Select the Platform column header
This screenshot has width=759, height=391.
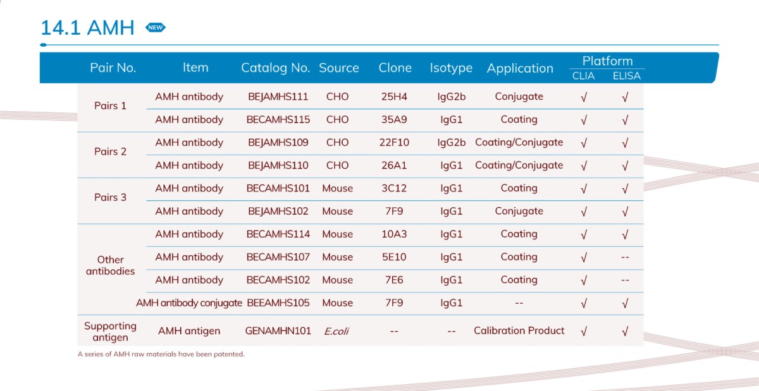(607, 61)
